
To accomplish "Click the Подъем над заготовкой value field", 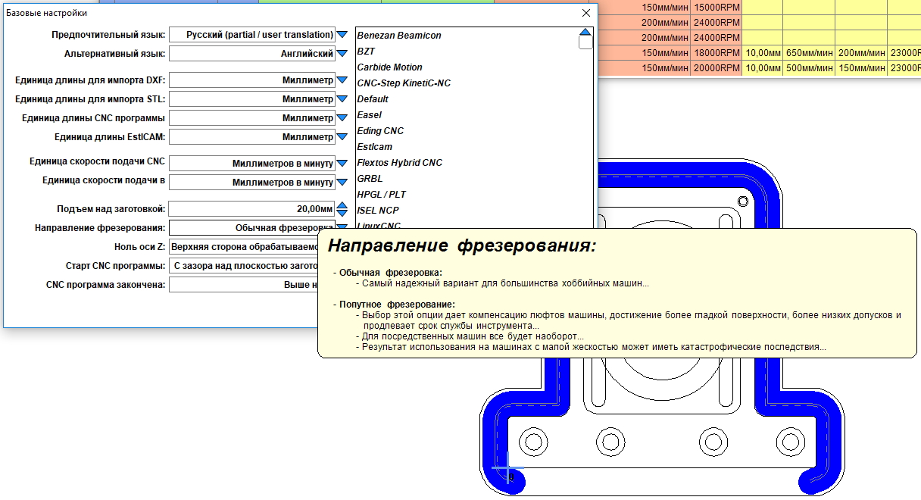I will [x=251, y=208].
